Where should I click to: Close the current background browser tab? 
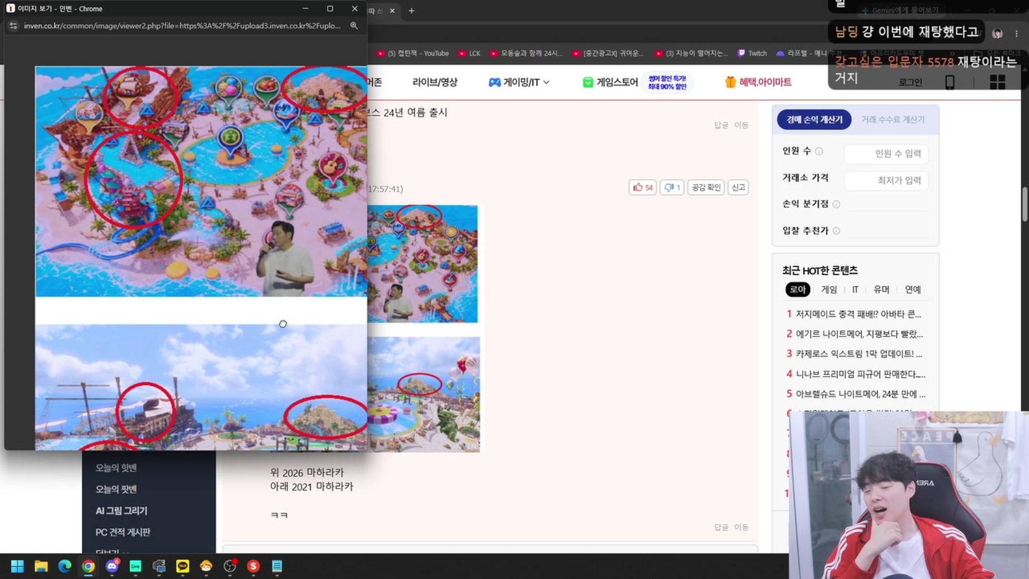392,10
